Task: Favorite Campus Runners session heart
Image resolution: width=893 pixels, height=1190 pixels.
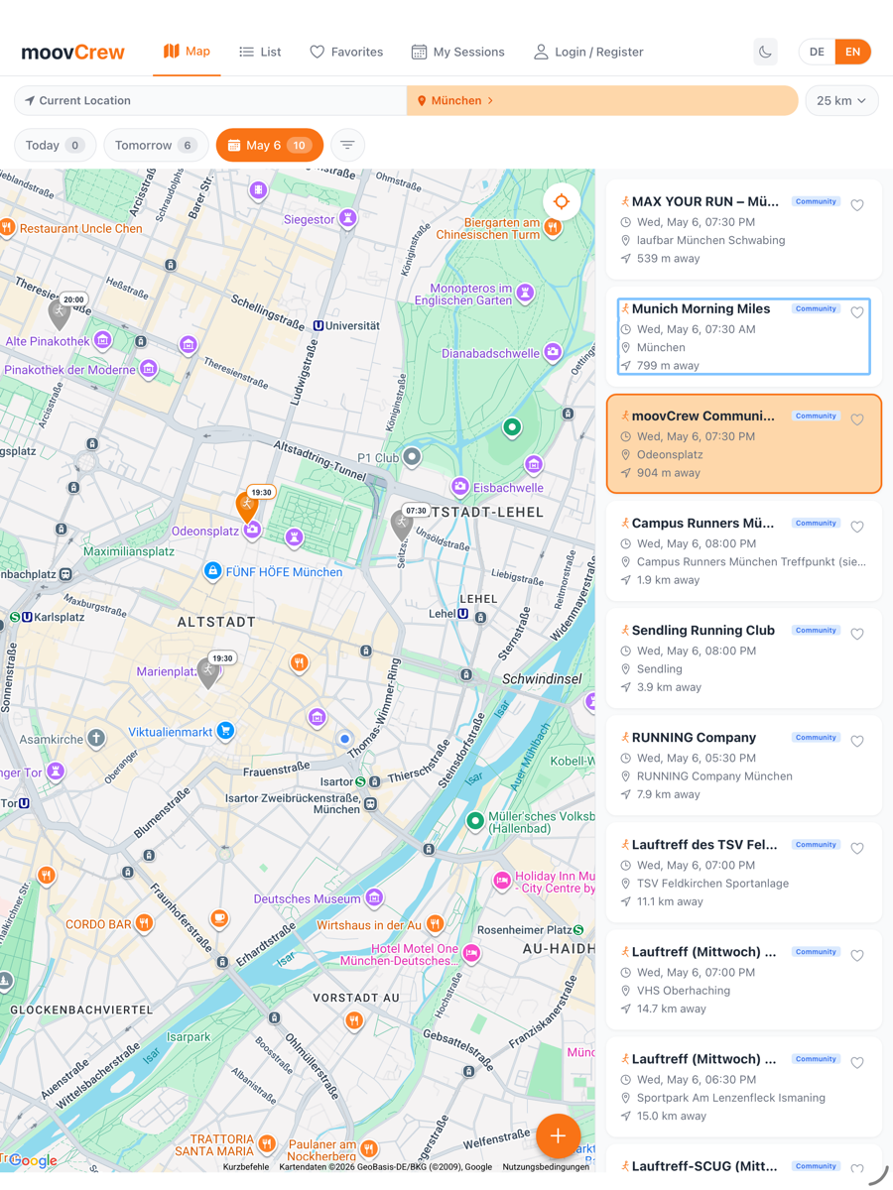Action: pos(857,527)
